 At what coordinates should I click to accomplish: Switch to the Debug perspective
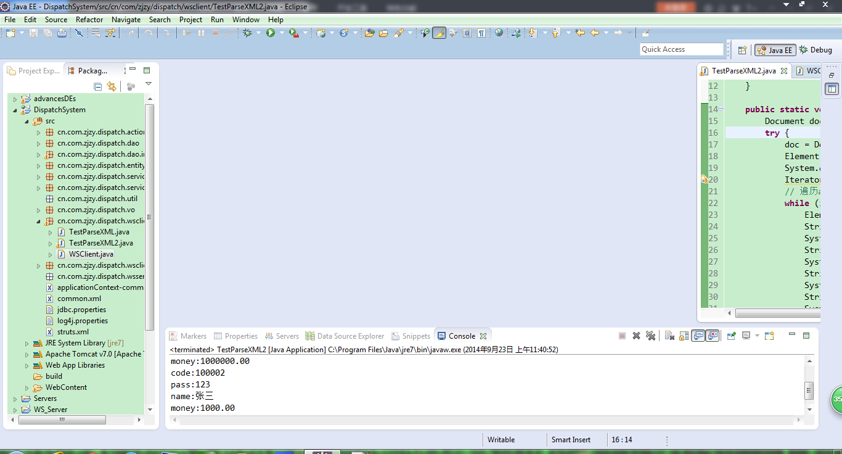point(815,50)
